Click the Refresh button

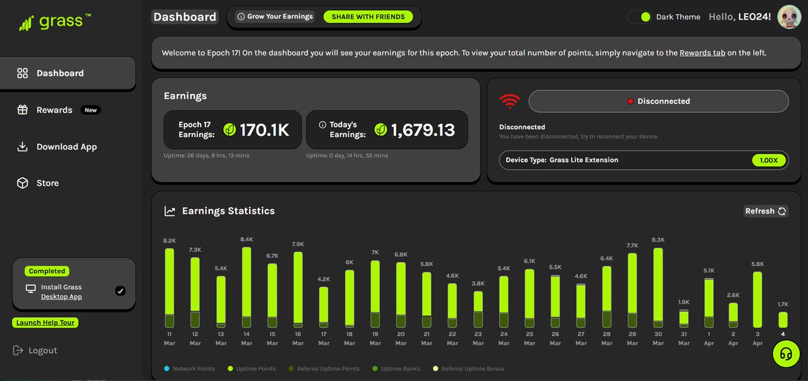[x=766, y=211]
